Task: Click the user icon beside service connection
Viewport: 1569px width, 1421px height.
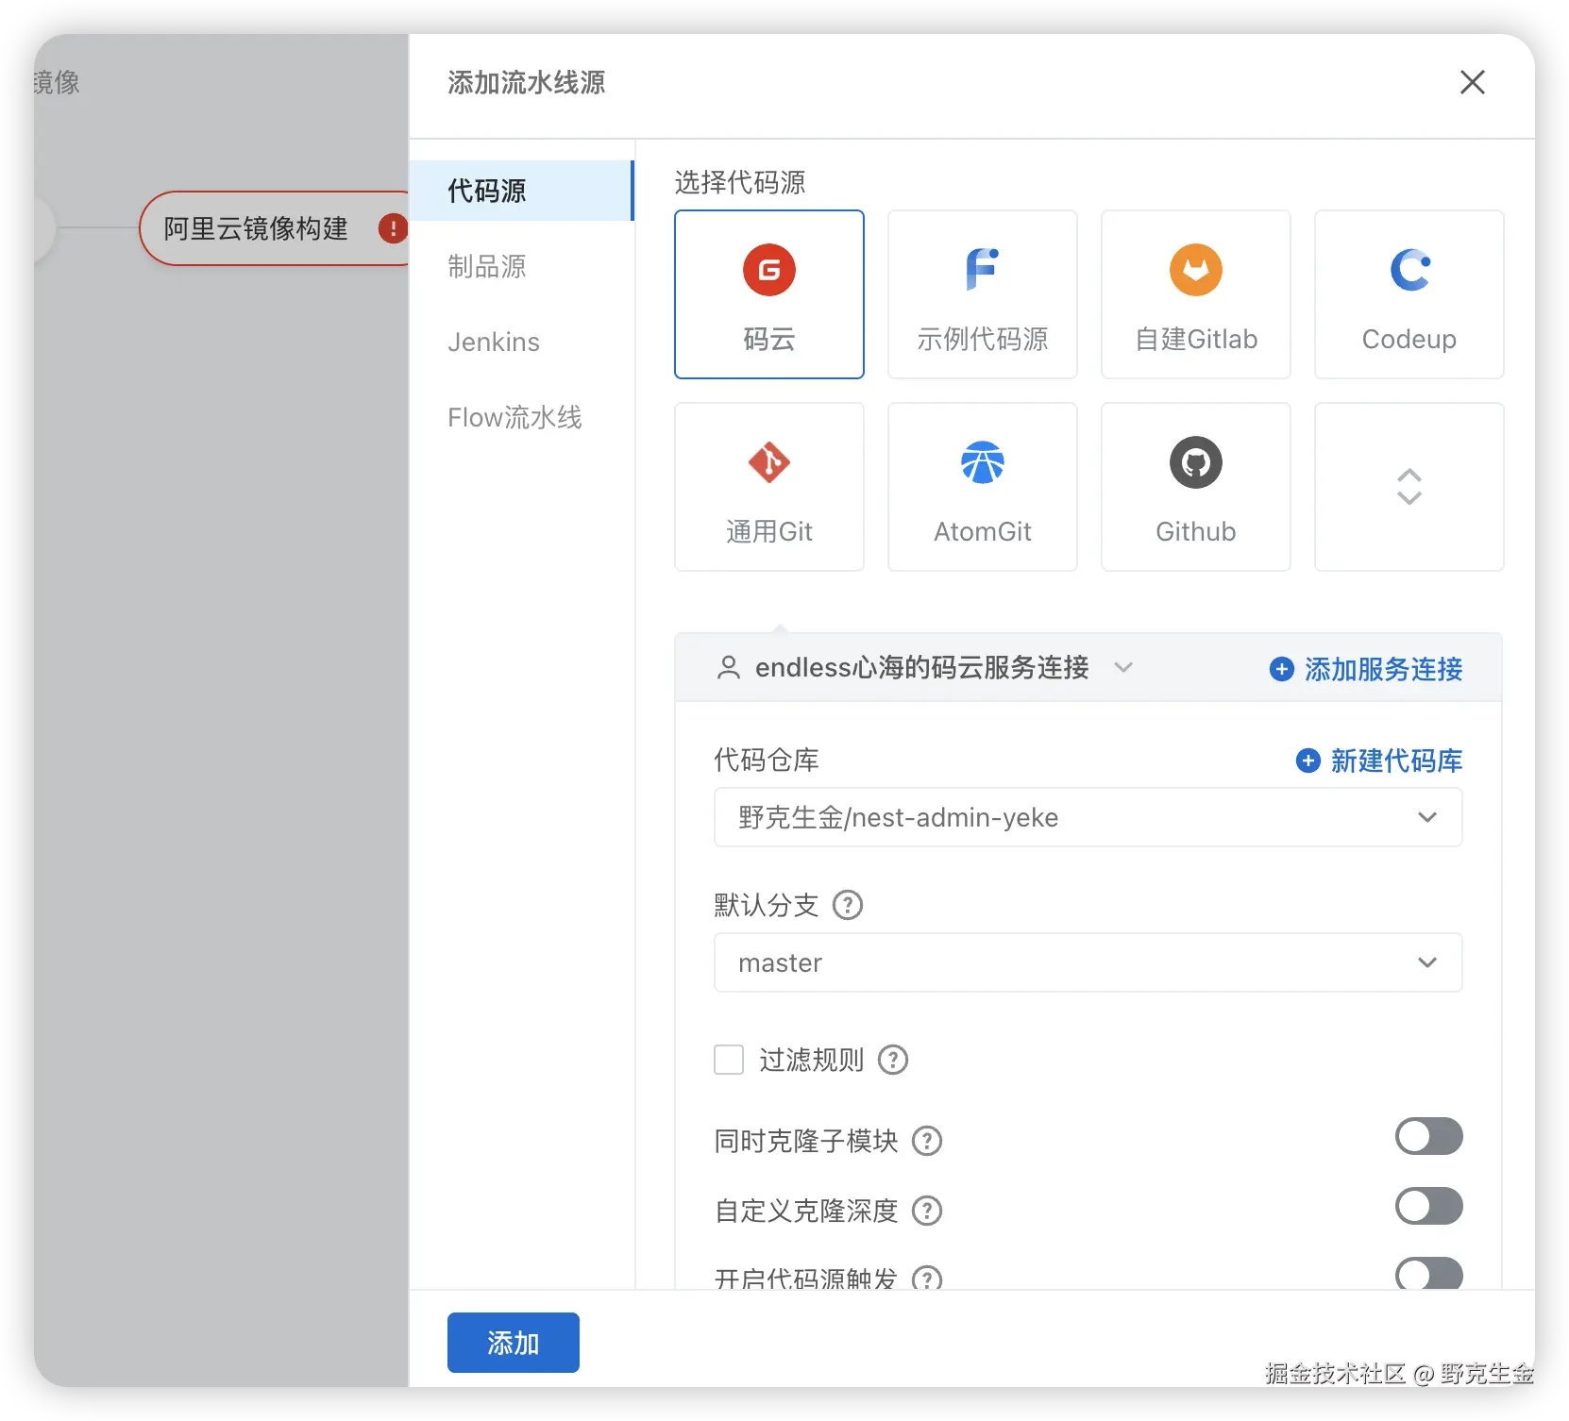Action: 728,668
